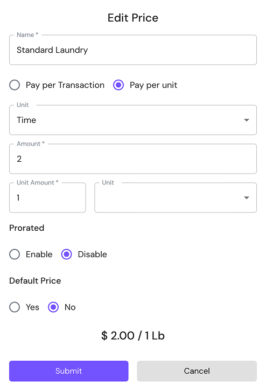Click the Edit Price heading
Viewport: 266px width, 392px height.
[x=133, y=18]
